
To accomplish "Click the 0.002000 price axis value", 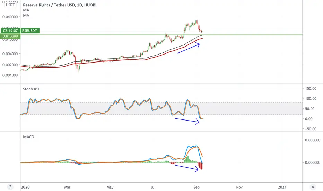I will [10, 65].
